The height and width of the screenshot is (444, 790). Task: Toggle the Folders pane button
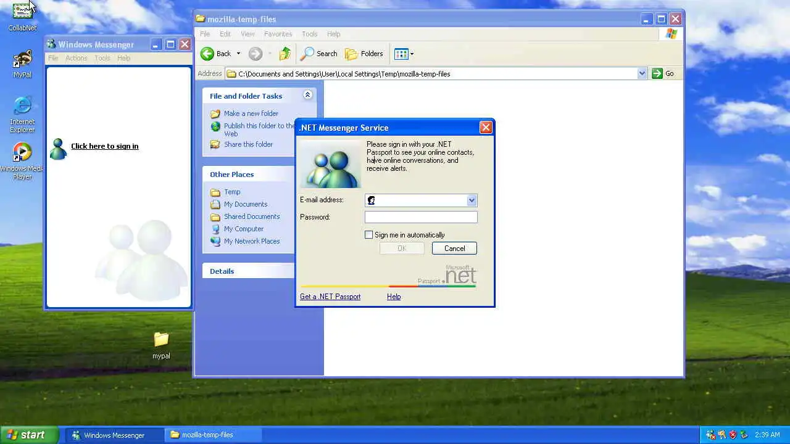click(x=364, y=54)
